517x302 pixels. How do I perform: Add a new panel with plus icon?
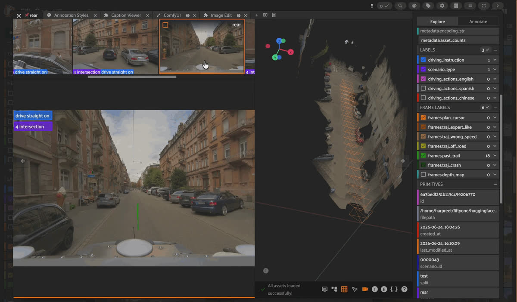tap(257, 15)
